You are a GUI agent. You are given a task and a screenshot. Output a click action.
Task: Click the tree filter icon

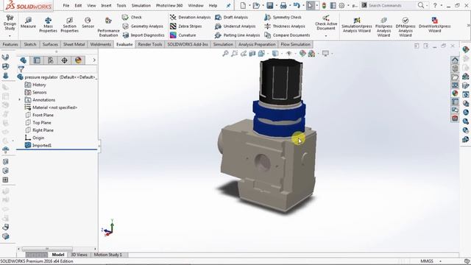click(21, 69)
